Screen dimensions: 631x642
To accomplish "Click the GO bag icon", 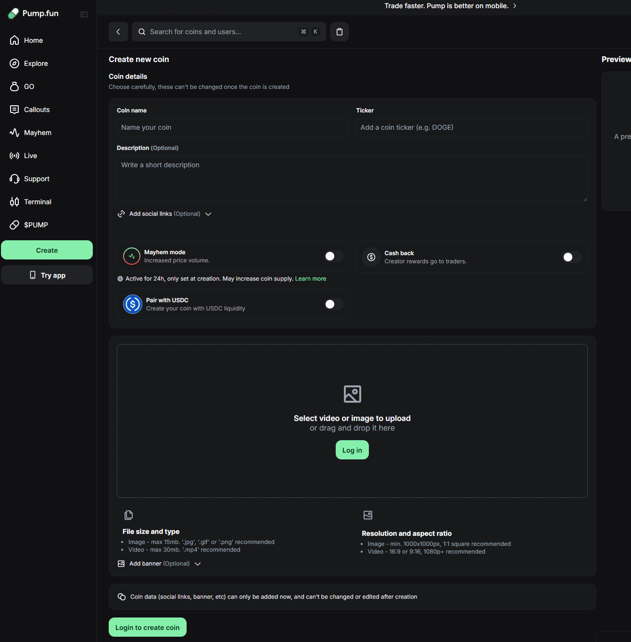I will click(14, 86).
